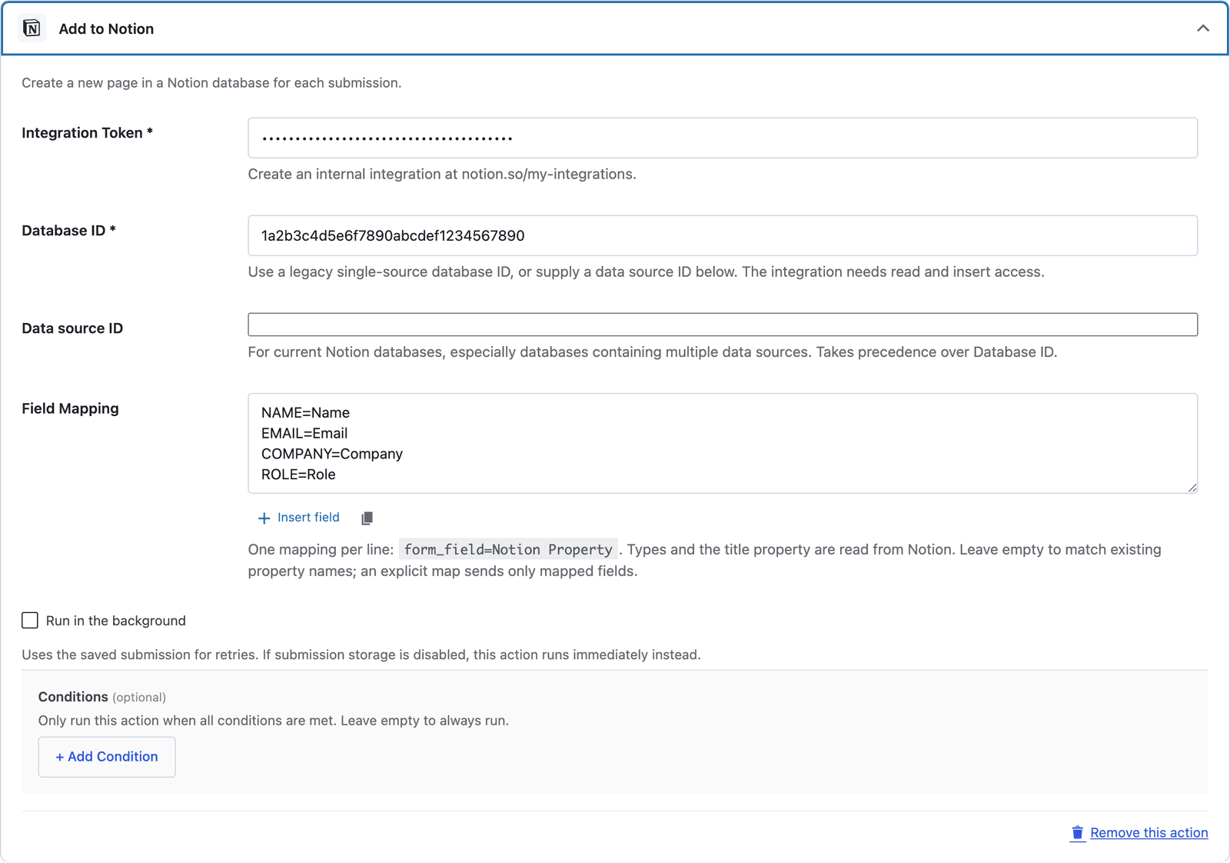Click the empty Data source ID field

723,325
